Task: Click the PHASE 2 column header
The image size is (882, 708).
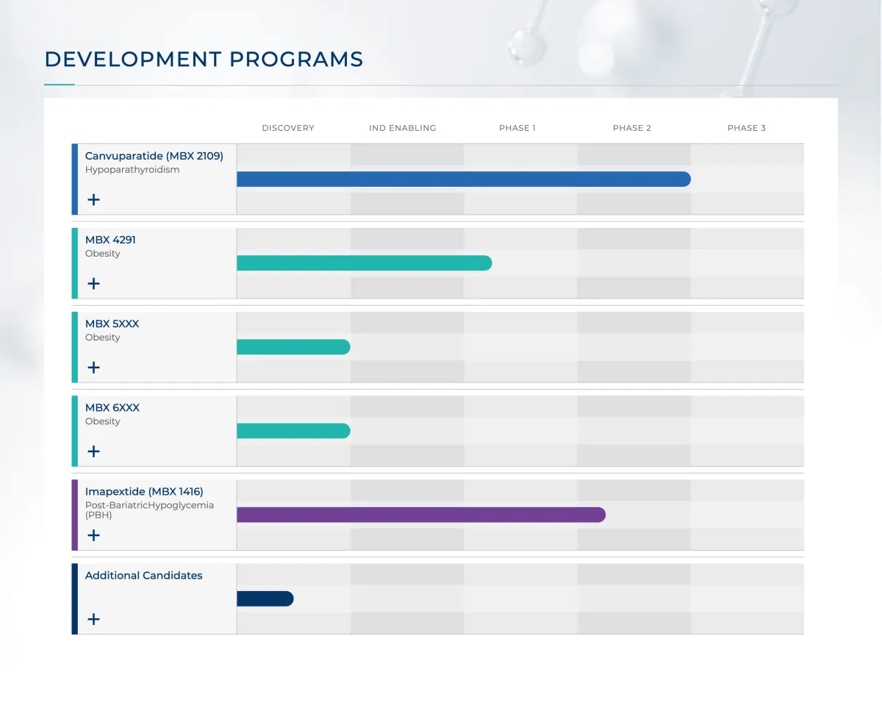Action: coord(632,128)
